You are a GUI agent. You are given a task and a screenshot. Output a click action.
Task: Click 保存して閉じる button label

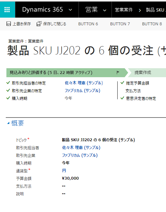pyautogui.click(x=54, y=24)
